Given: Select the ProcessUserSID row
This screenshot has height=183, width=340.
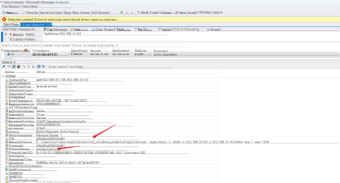Looking at the screenshot, I should pos(112,153).
